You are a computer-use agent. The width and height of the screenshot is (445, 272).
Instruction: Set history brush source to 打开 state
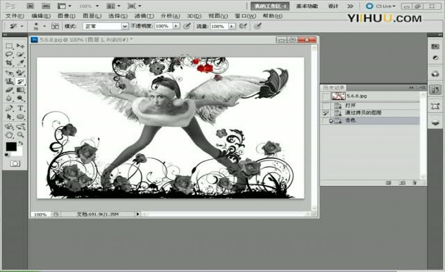pyautogui.click(x=325, y=106)
